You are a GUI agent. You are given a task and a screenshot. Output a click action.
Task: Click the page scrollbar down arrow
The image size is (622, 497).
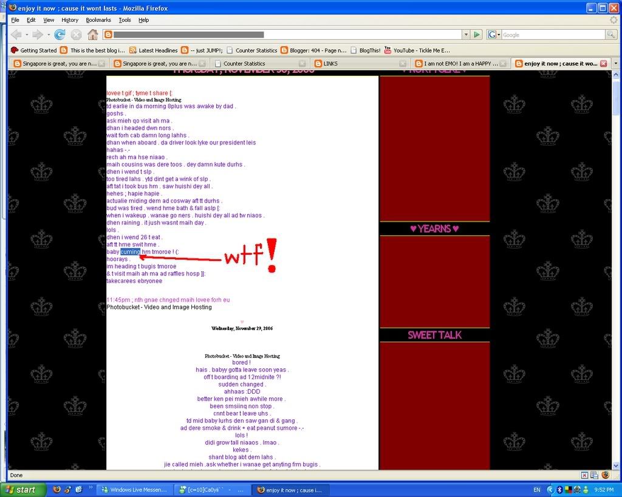[616, 465]
